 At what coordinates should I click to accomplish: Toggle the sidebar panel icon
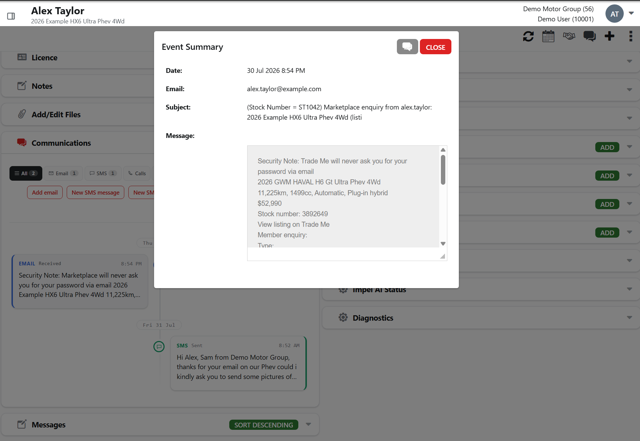11,16
